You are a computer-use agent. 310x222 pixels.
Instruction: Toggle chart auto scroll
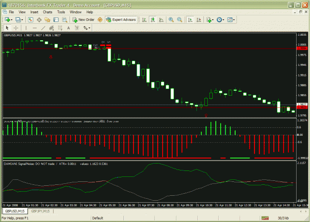pos(190,20)
